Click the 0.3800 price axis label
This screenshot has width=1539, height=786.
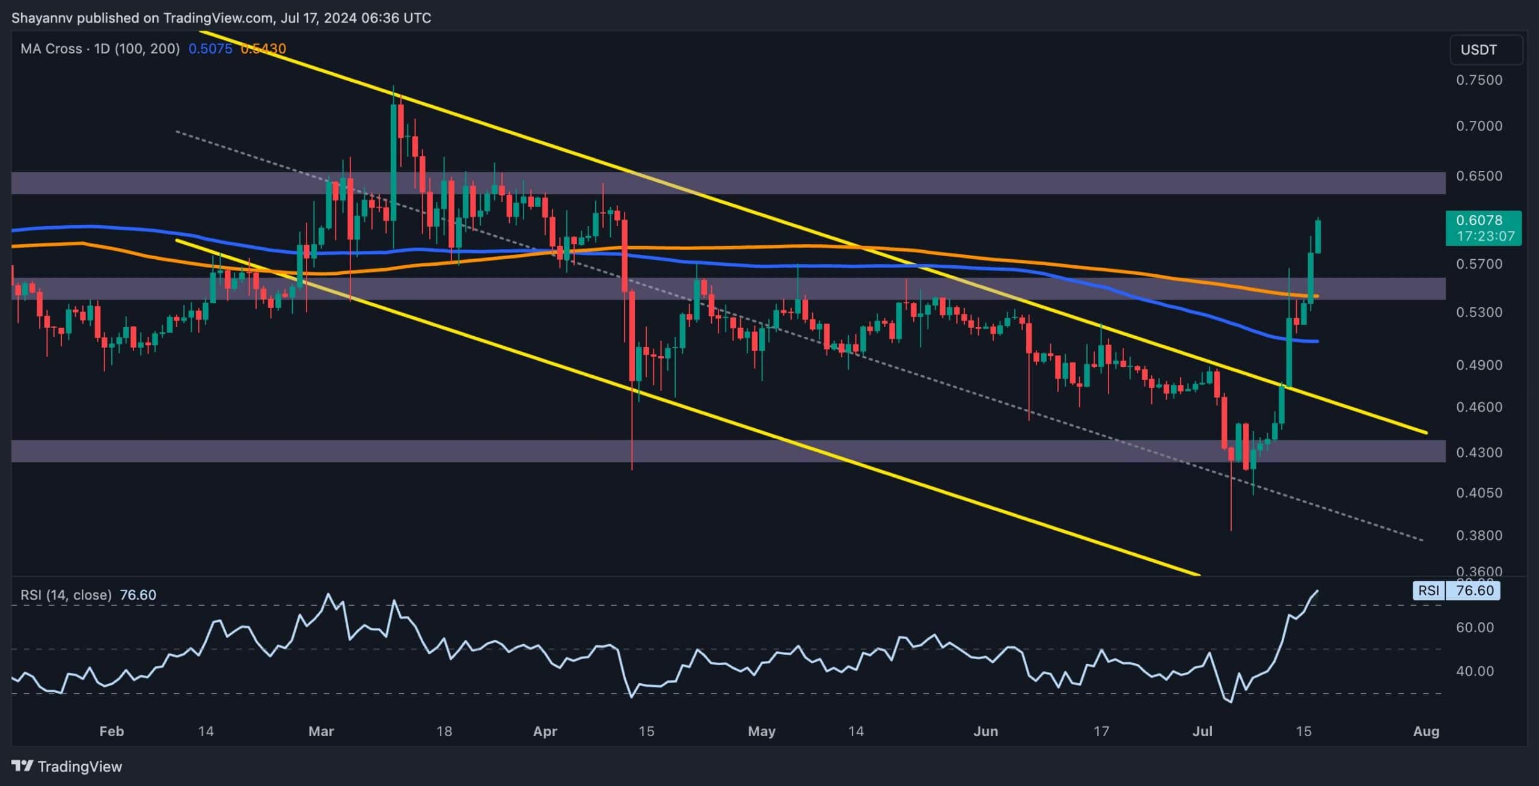click(1478, 535)
